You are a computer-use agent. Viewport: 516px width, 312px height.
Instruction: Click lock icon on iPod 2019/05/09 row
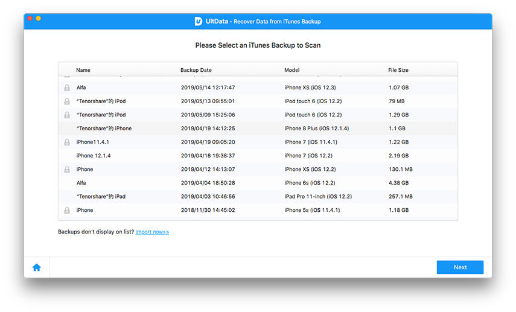click(67, 115)
